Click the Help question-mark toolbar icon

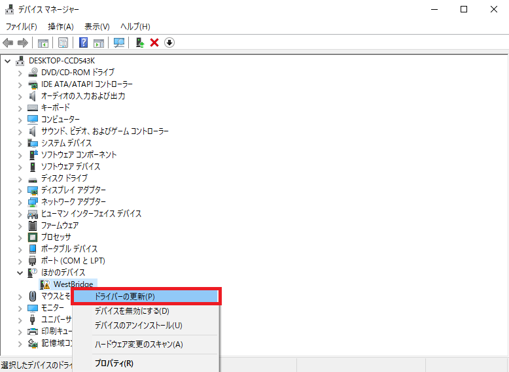[x=83, y=42]
